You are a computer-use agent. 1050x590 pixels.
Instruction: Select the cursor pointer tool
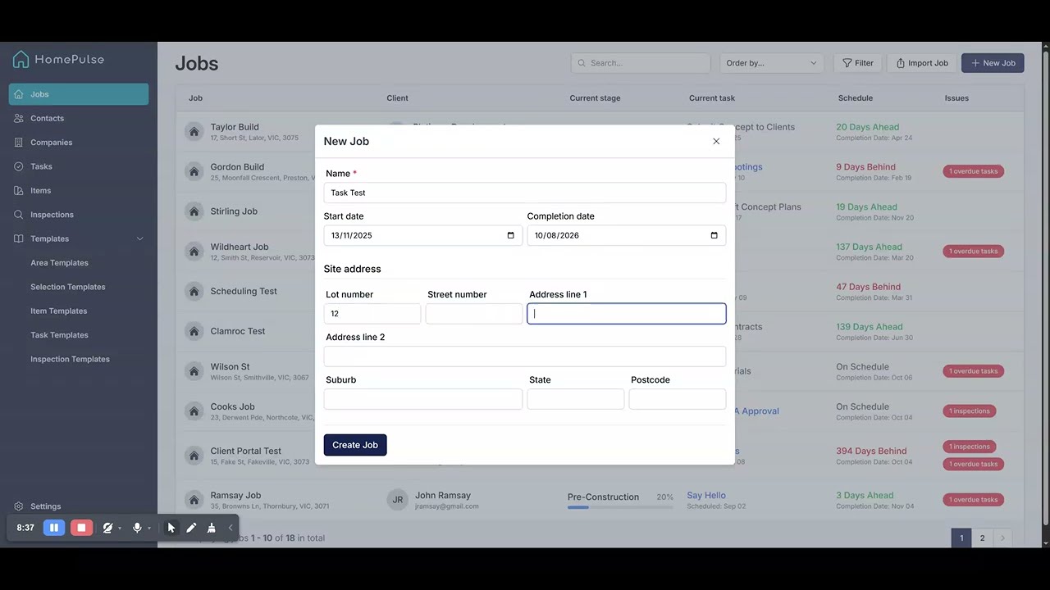(171, 528)
